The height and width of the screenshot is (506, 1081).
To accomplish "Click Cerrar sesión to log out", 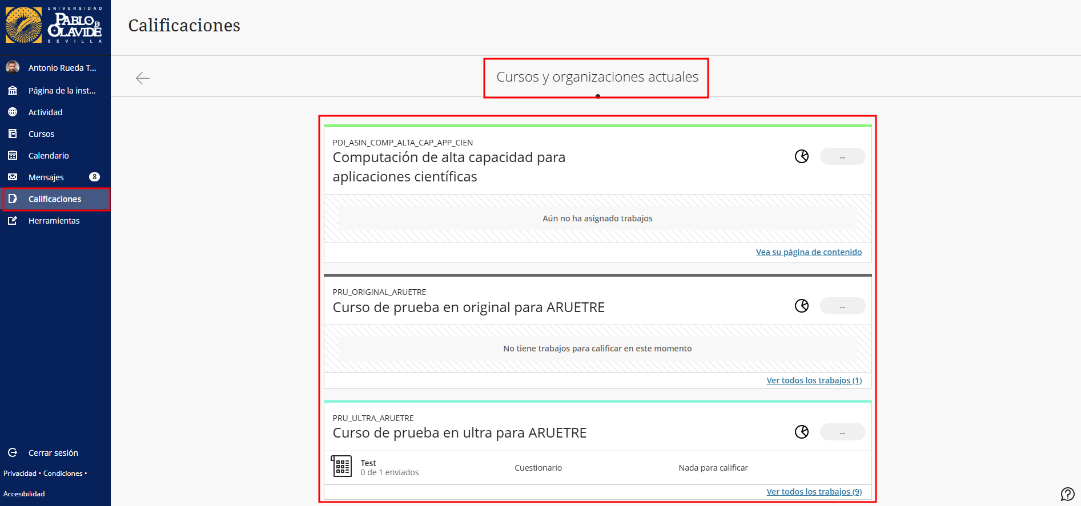I will pyautogui.click(x=53, y=453).
